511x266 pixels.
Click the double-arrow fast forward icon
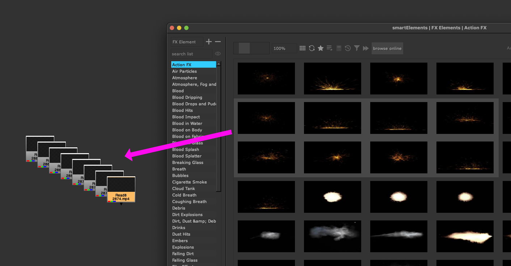pos(366,48)
